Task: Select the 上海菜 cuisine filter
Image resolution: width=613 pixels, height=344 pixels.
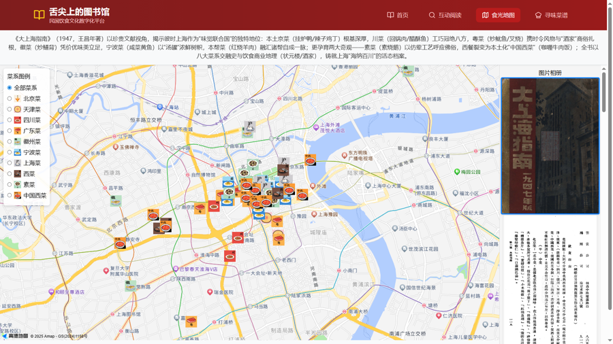Action: (10, 163)
